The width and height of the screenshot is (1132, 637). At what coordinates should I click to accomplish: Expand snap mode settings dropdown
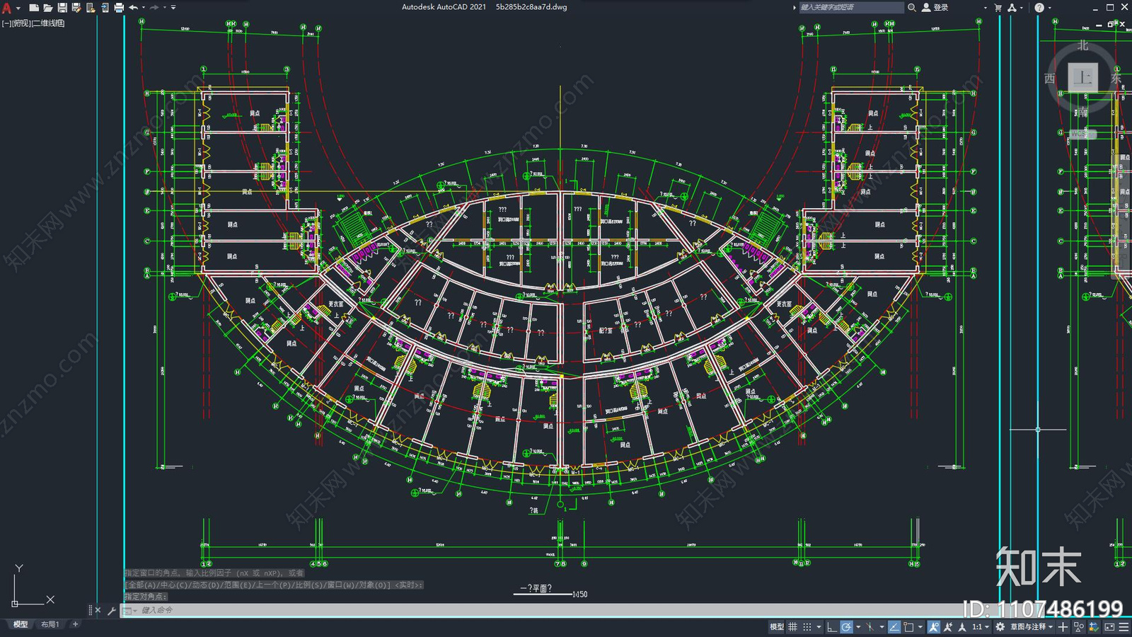(x=819, y=627)
